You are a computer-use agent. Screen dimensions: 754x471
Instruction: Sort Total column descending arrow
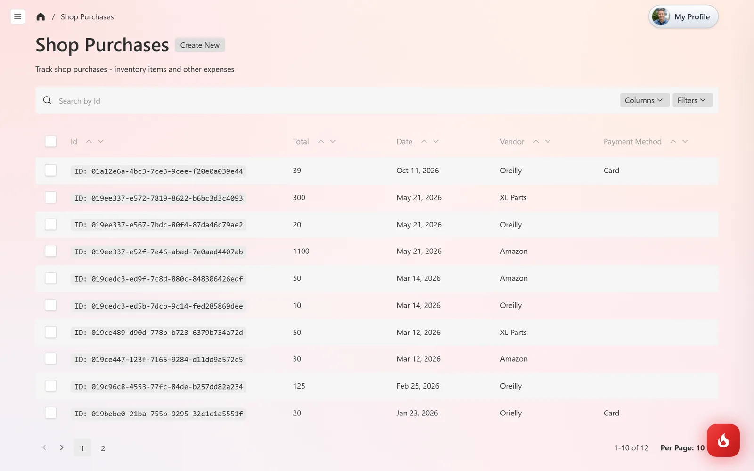tap(333, 141)
